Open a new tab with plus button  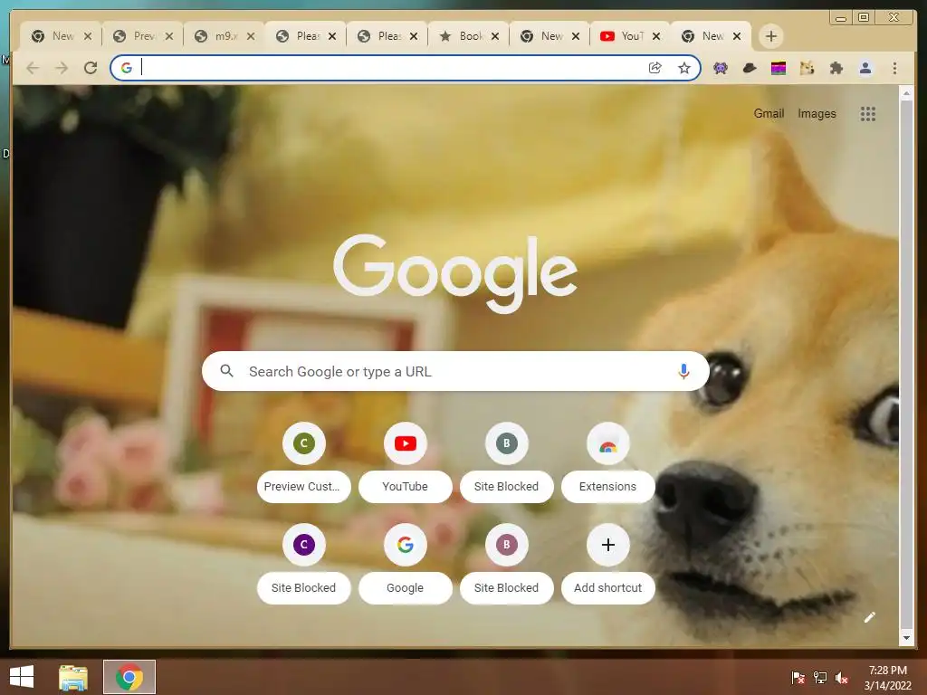[771, 36]
